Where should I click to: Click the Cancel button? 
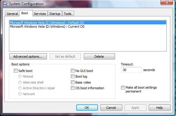click(111, 108)
